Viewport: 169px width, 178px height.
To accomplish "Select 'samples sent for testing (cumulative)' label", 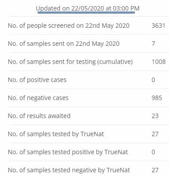I will point(70,62).
